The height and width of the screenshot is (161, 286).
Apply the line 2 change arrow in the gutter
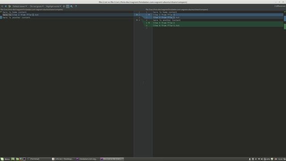137,15
